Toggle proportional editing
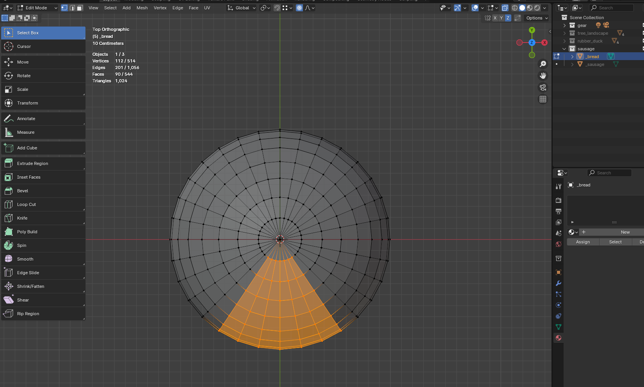Image resolution: width=644 pixels, height=387 pixels. click(x=299, y=8)
